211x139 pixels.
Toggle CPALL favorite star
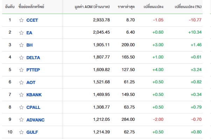[21, 107]
